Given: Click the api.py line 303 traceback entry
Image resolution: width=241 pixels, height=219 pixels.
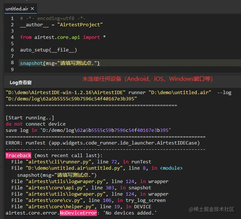Looking at the screenshot, I should (81, 188).
